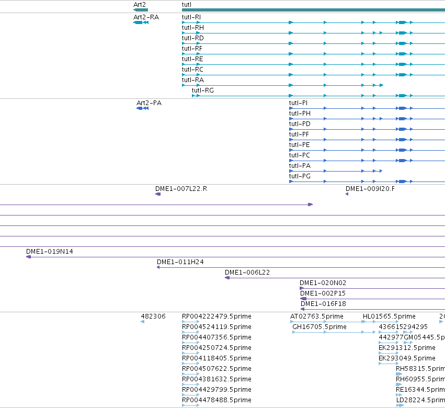Select the RH60955 EST glyph

coord(399,384)
